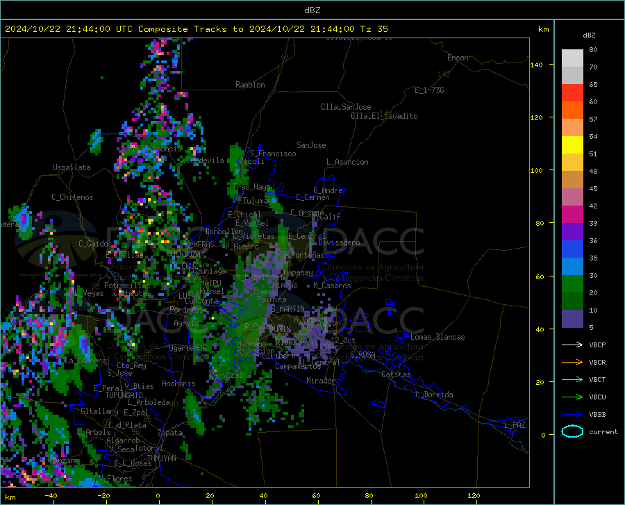Click the 'L_Dormida' map label
The width and height of the screenshot is (625, 505).
[433, 395]
